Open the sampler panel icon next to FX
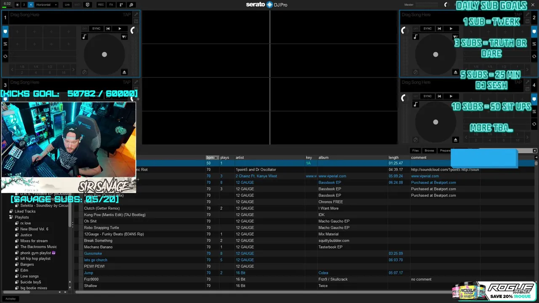The width and height of the screenshot is (539, 303). (121, 5)
